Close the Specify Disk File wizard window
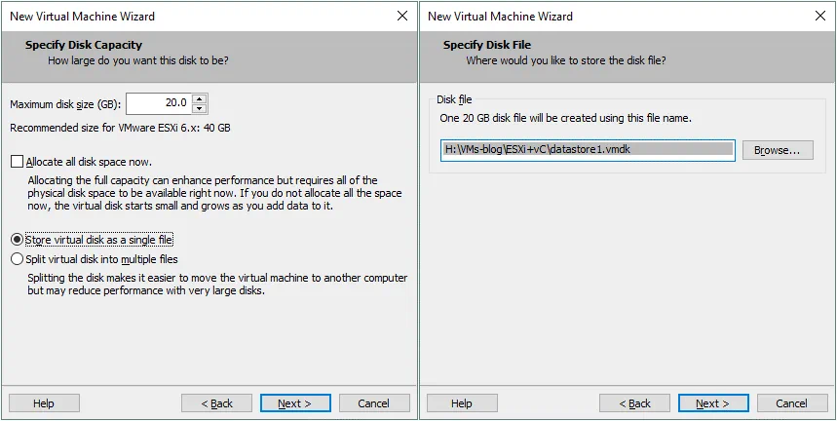Image resolution: width=837 pixels, height=421 pixels. pos(820,17)
